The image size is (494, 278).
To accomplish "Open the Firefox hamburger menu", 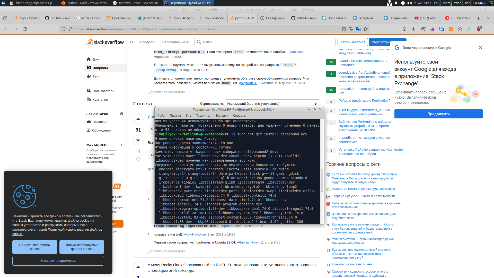I will 488,29.
